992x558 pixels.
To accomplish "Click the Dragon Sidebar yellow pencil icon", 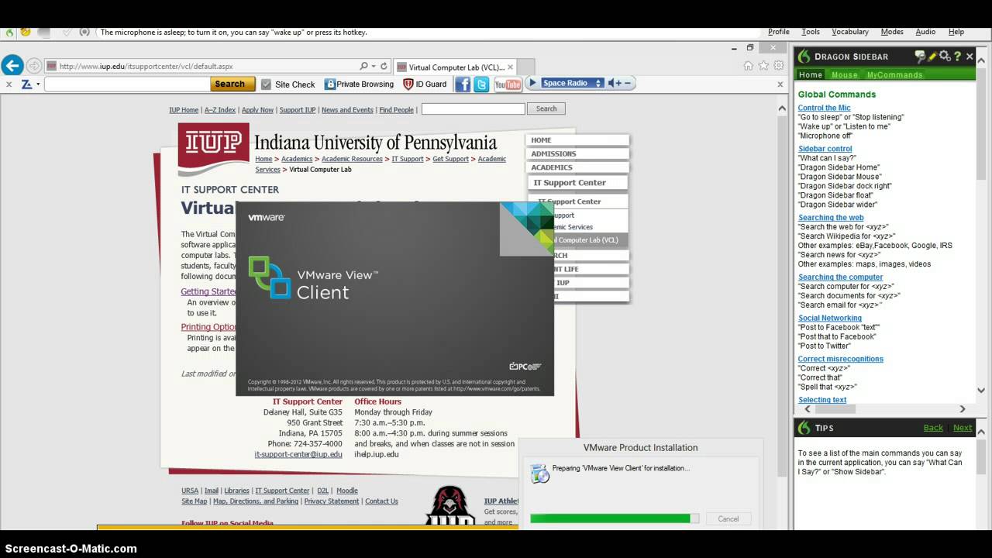I will pyautogui.click(x=932, y=56).
